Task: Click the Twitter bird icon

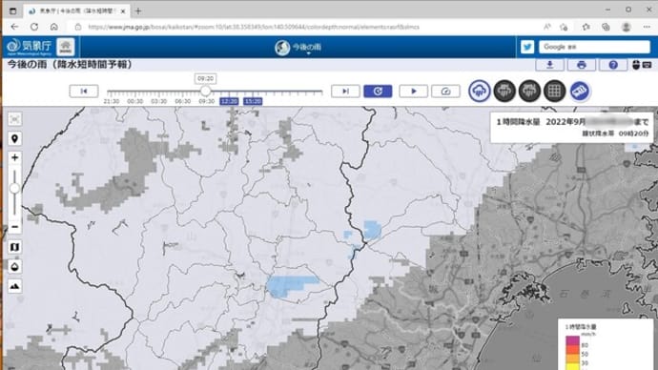Action: [527, 47]
